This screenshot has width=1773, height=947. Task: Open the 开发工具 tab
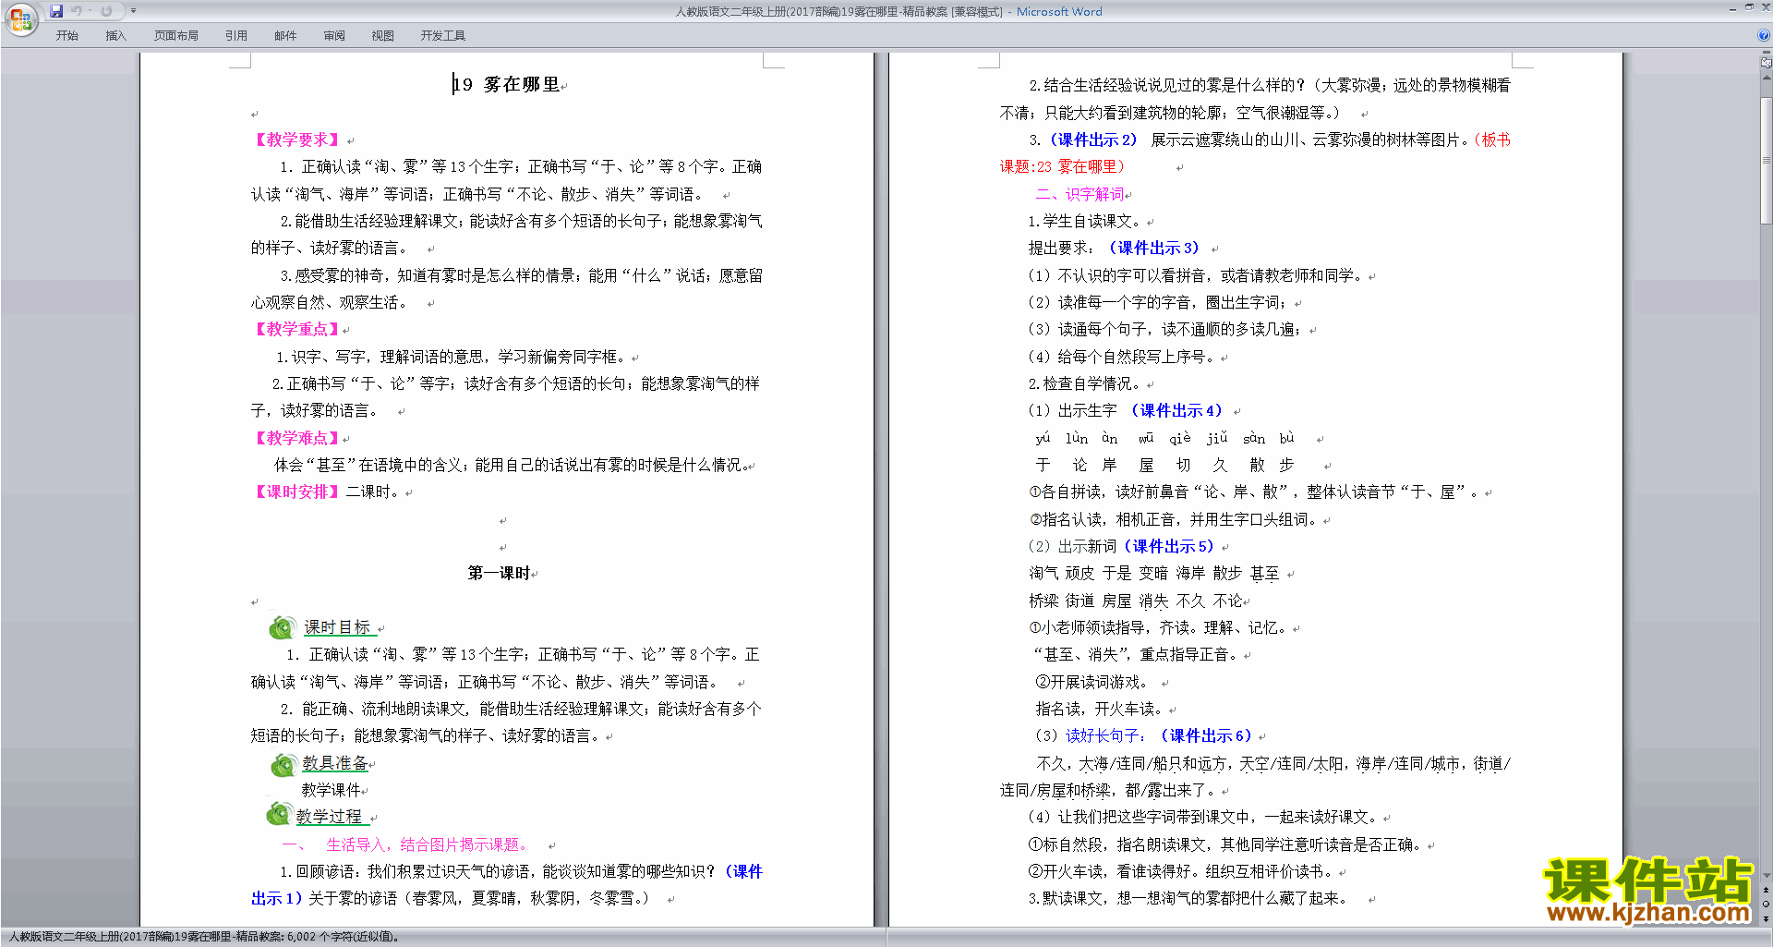(442, 36)
